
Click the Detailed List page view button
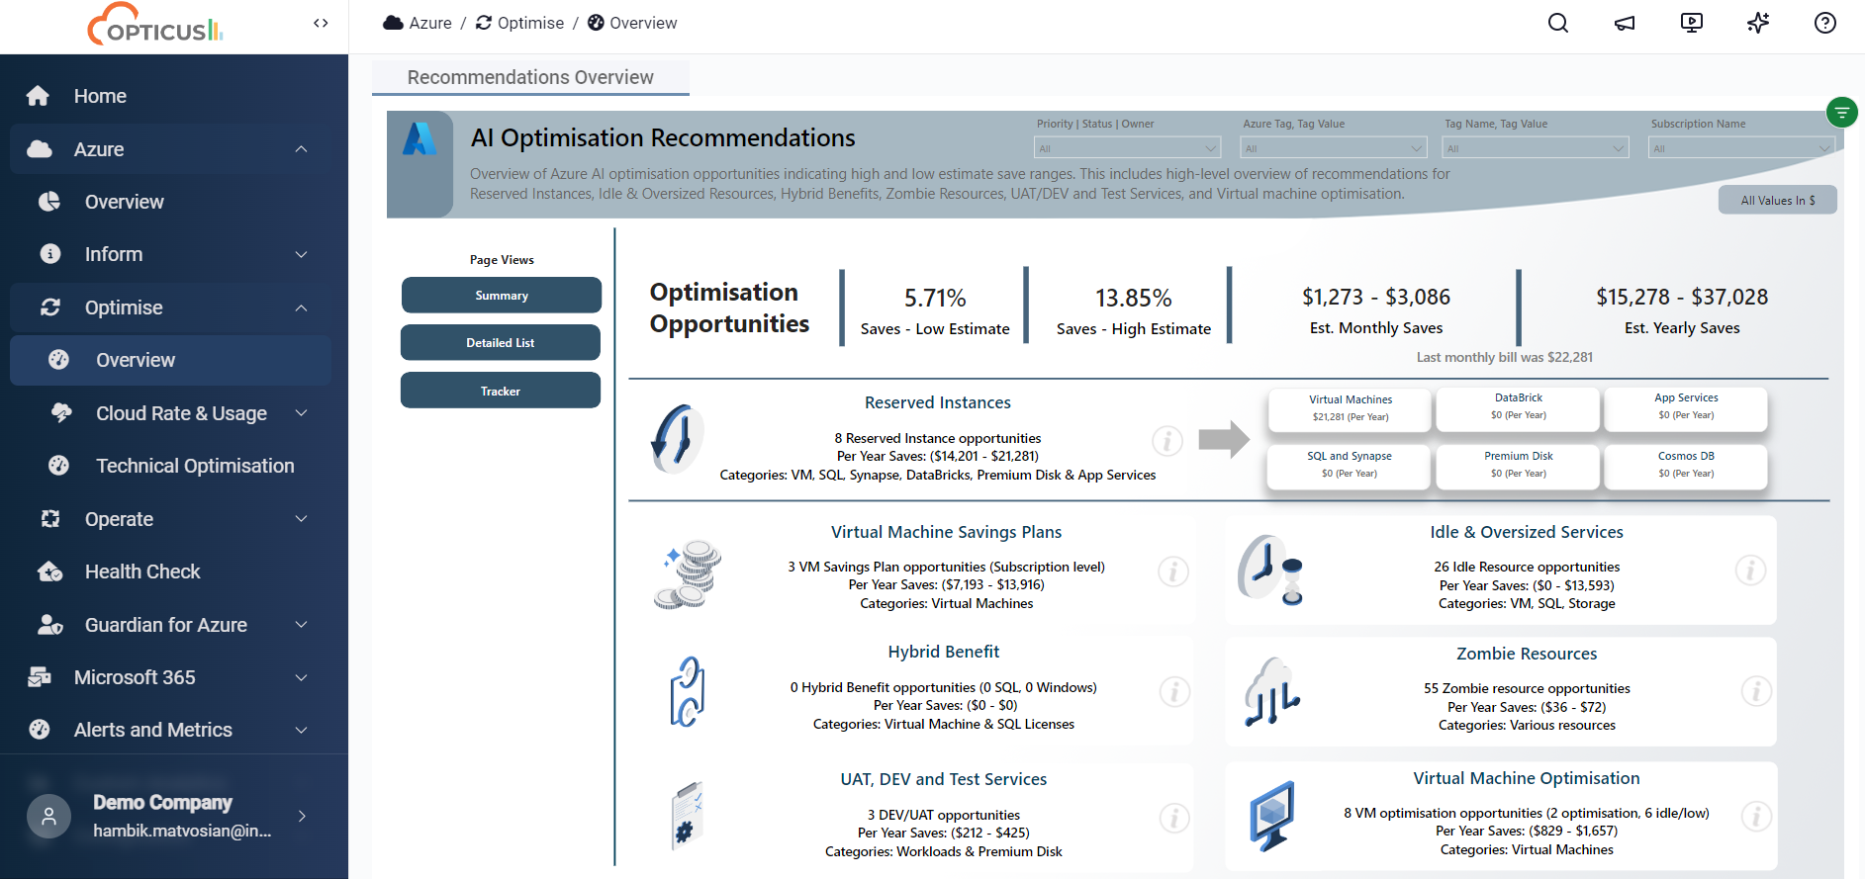[x=501, y=343]
